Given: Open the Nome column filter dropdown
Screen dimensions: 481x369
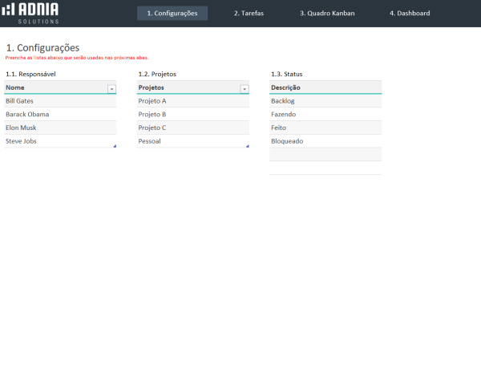Looking at the screenshot, I should point(111,88).
